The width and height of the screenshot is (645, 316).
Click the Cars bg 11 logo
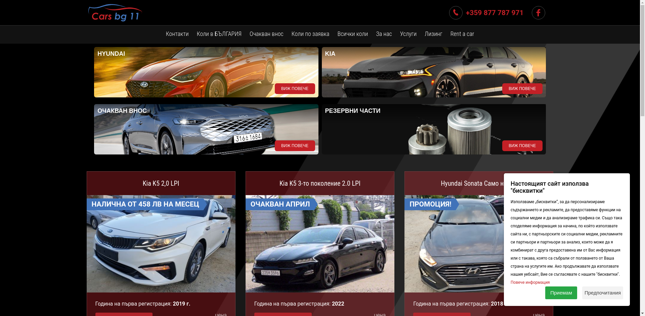pyautogui.click(x=115, y=13)
